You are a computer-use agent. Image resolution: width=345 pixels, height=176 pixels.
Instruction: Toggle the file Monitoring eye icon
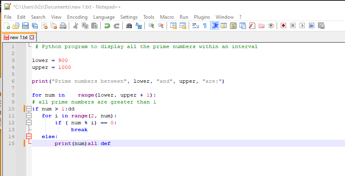(271, 26)
